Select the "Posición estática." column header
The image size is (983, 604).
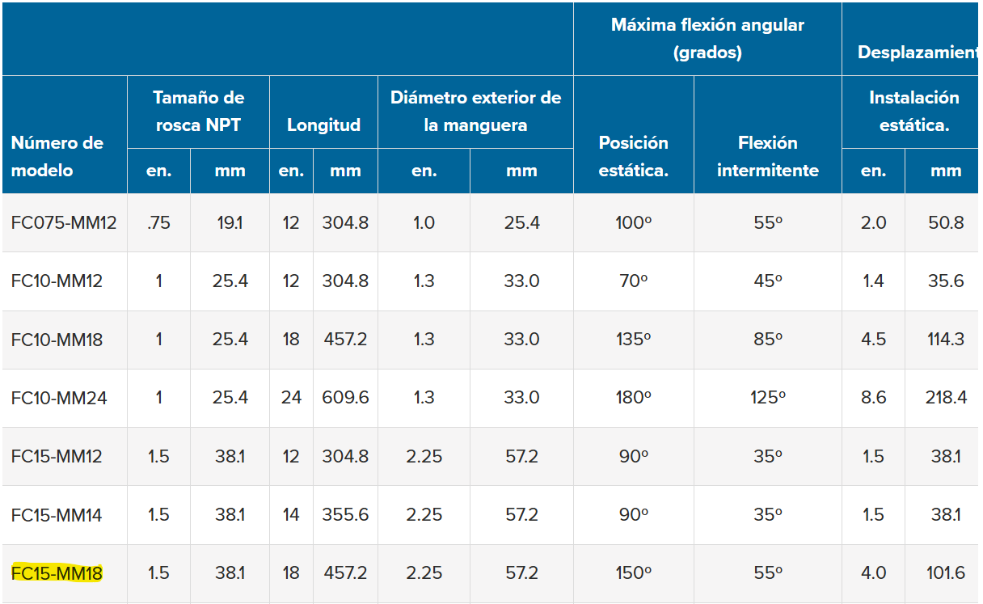(633, 157)
